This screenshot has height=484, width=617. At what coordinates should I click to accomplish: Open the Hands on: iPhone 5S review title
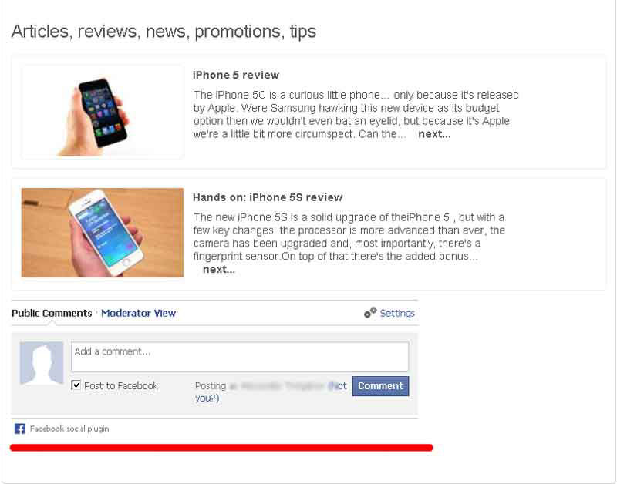[x=268, y=197]
